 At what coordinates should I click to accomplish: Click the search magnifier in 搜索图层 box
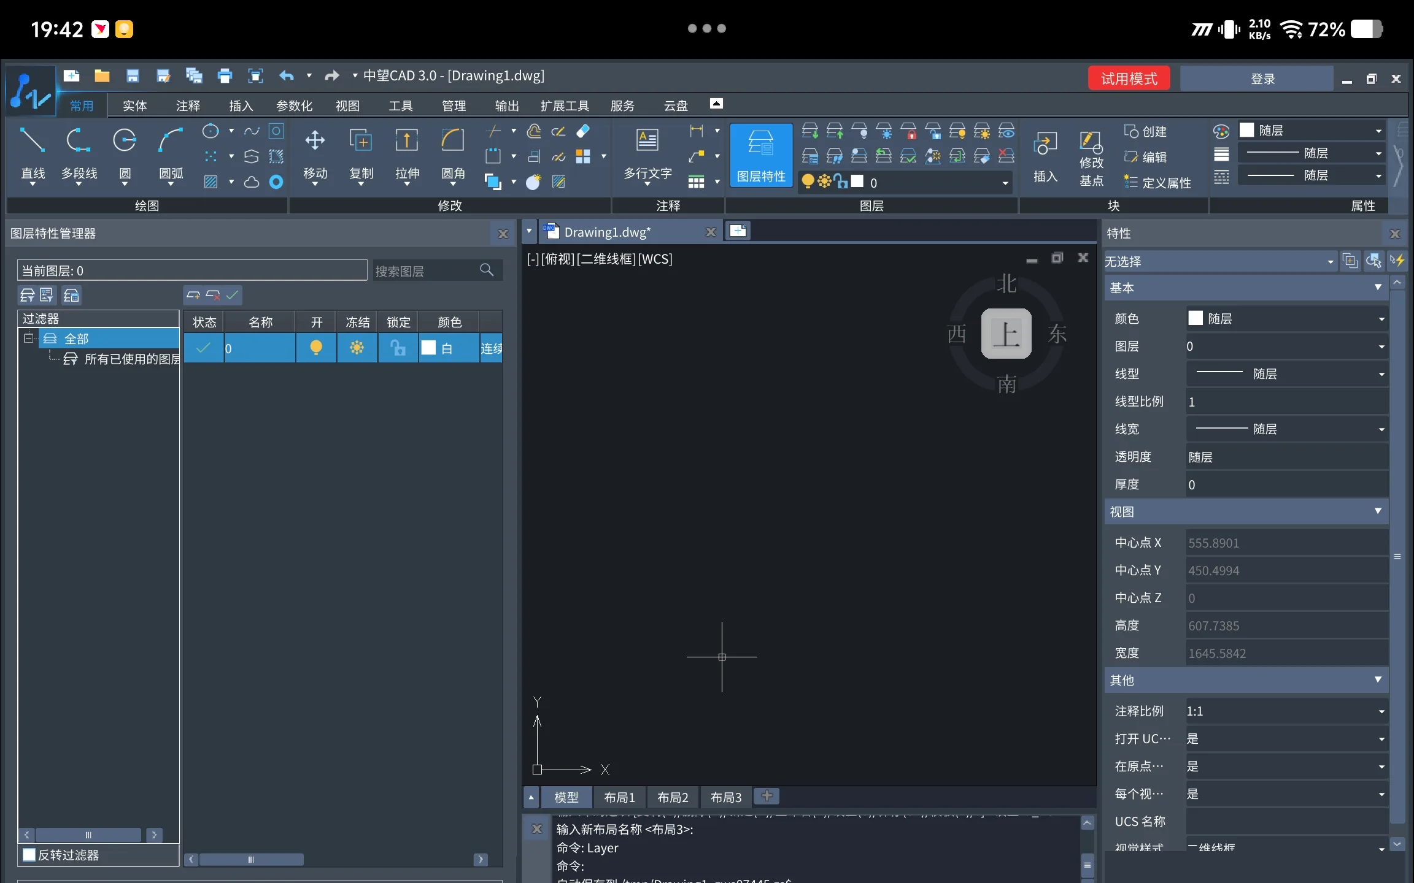coord(487,270)
